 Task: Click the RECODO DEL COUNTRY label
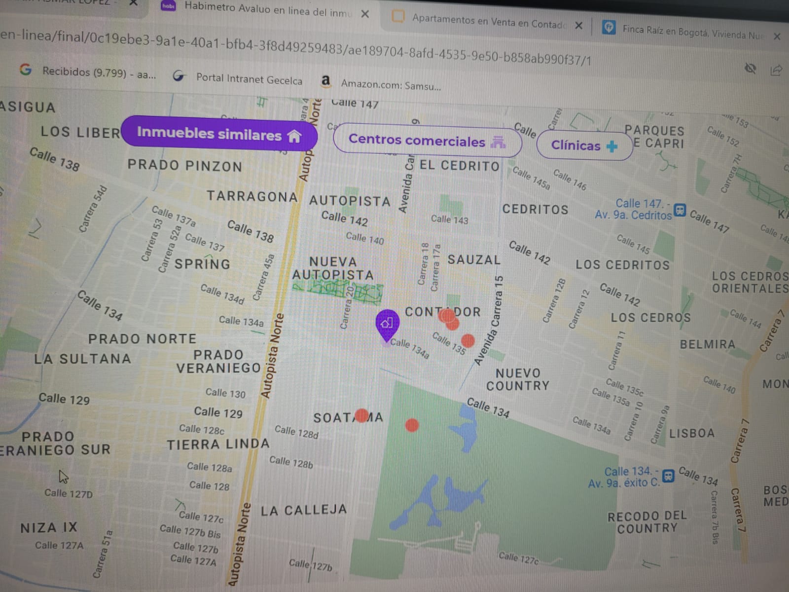point(647,522)
